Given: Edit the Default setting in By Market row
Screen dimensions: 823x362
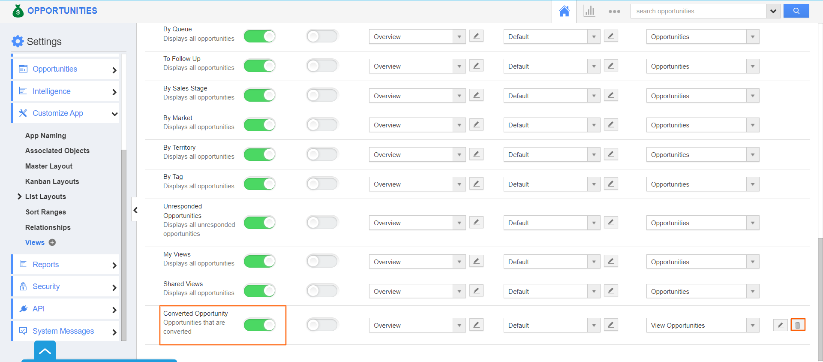Looking at the screenshot, I should [x=611, y=124].
